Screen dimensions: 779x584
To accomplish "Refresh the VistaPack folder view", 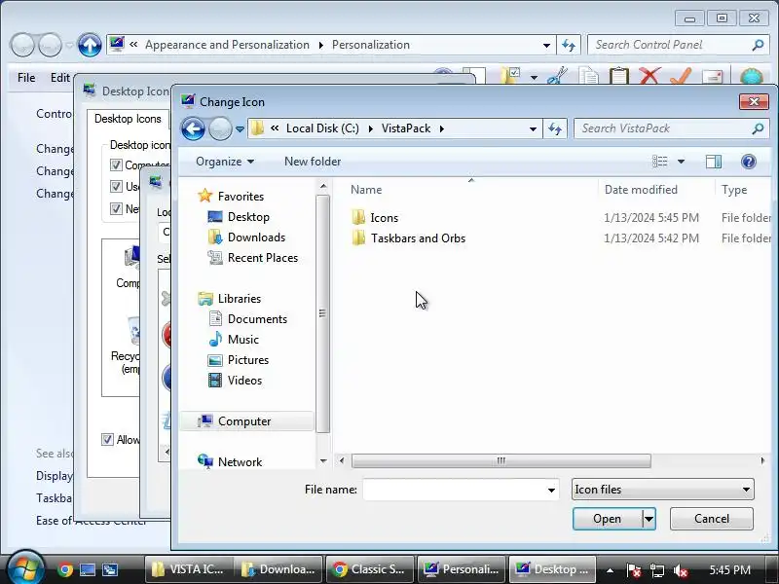I will pyautogui.click(x=555, y=128).
